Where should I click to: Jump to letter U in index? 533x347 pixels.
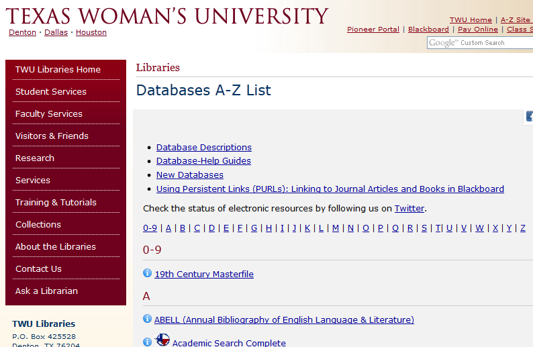click(449, 228)
